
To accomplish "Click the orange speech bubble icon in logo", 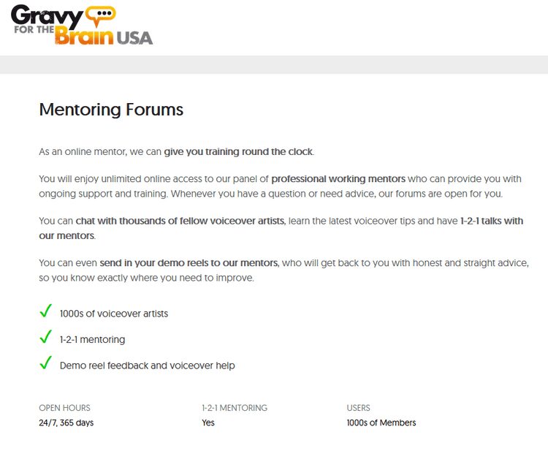I will click(100, 15).
